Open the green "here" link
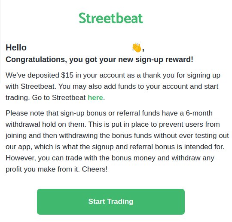232x222 pixels. pos(95,97)
